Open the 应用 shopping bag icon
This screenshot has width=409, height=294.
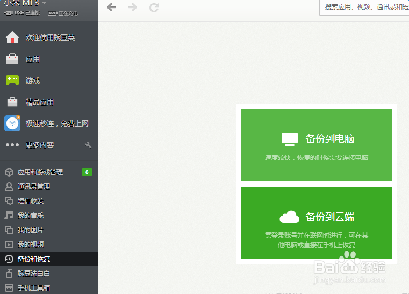pyautogui.click(x=12, y=59)
